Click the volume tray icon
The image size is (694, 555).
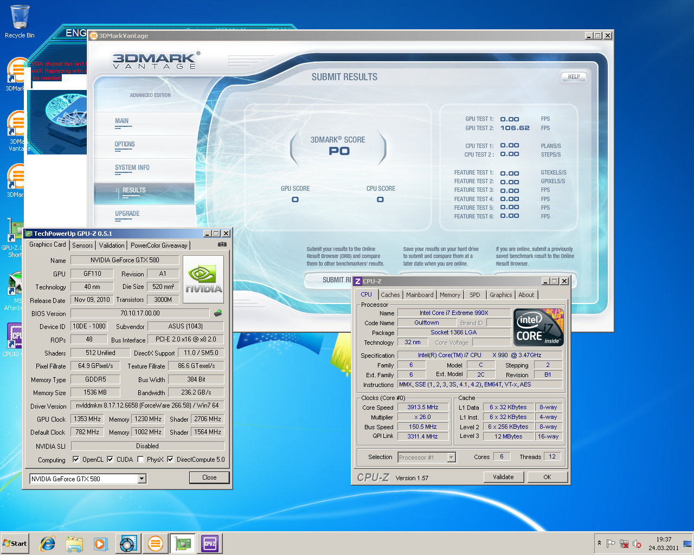click(637, 544)
